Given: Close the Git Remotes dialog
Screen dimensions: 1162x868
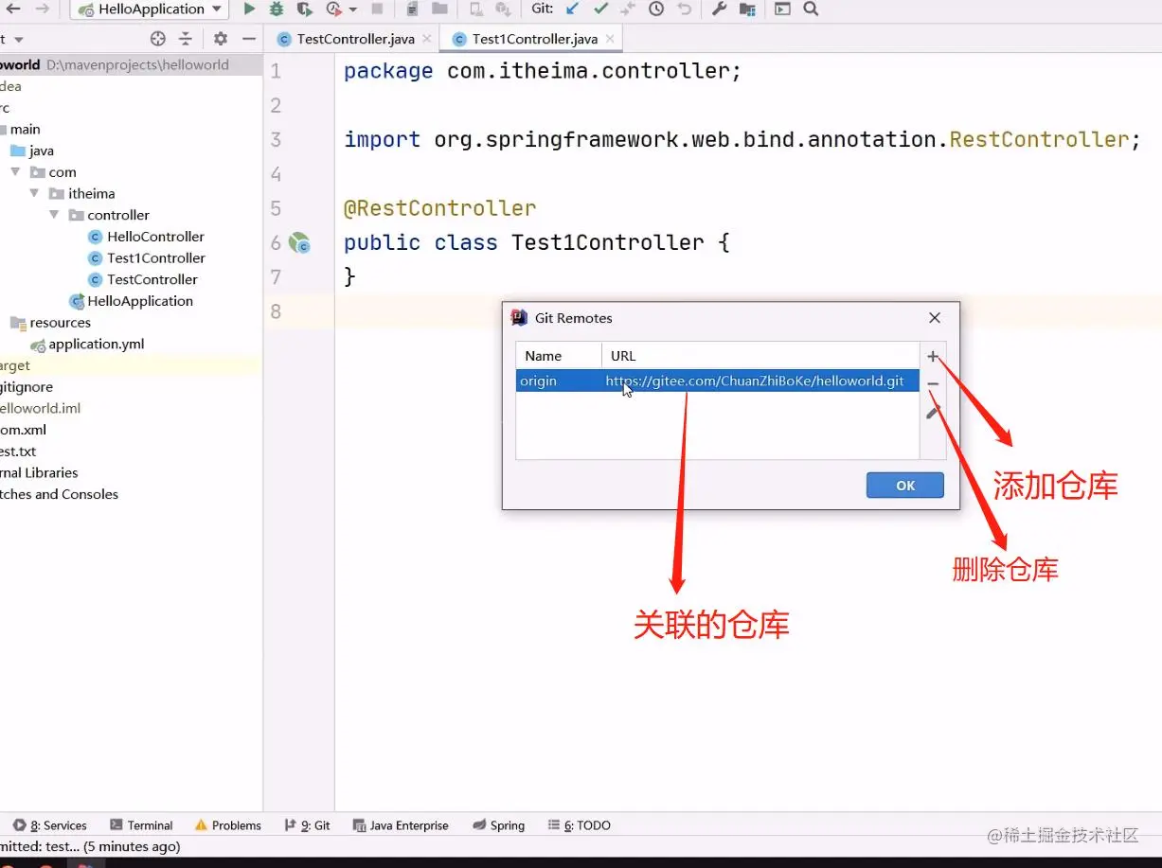Looking at the screenshot, I should 935,318.
